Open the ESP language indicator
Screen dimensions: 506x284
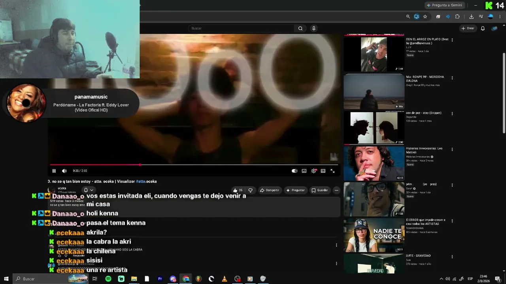click(x=470, y=279)
